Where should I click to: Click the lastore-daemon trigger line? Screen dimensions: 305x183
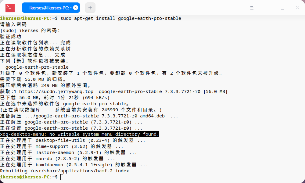(x=68, y=152)
